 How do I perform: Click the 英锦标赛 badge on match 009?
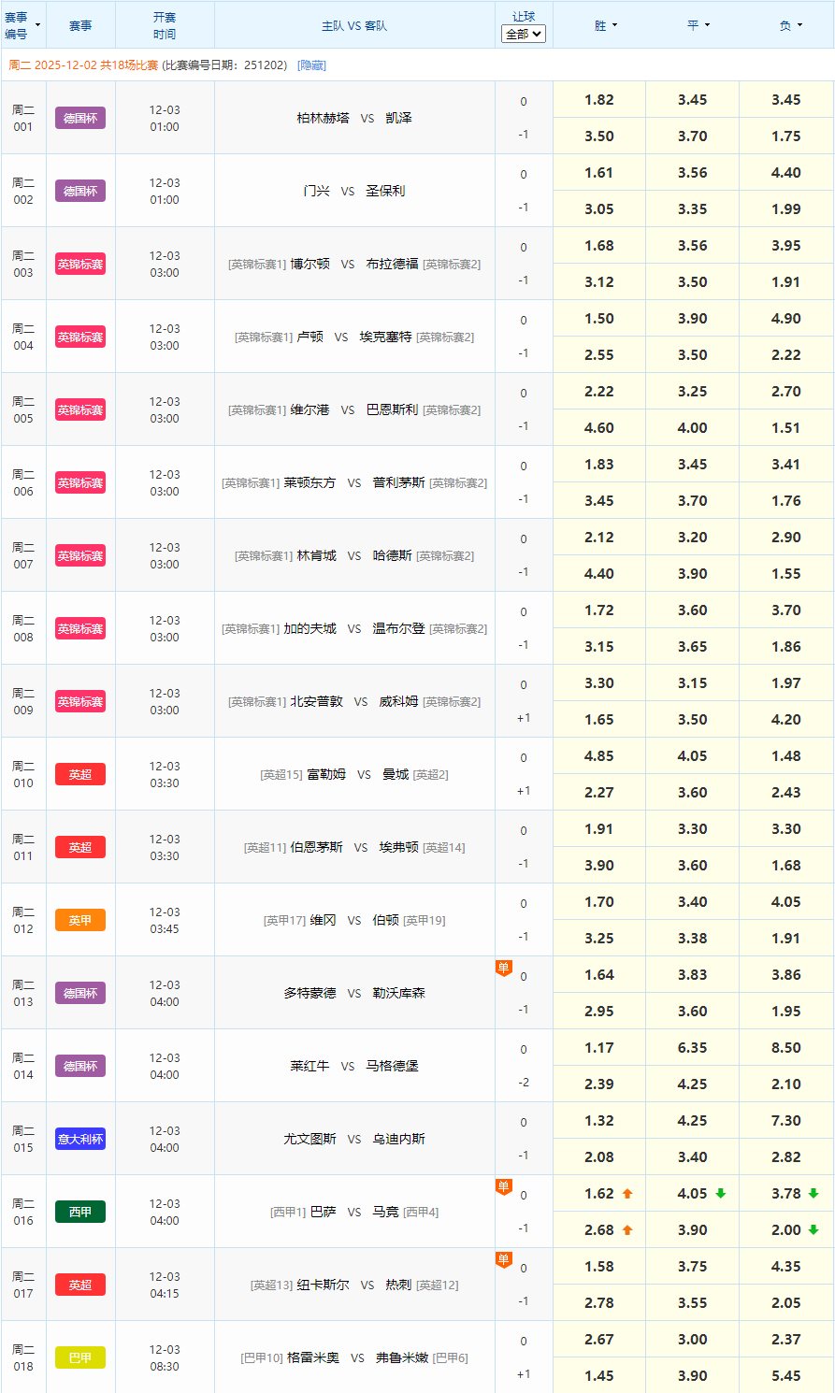pos(80,701)
